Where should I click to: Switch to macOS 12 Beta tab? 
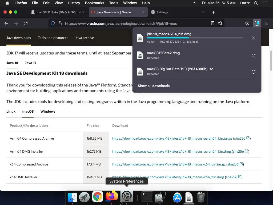[58, 12]
